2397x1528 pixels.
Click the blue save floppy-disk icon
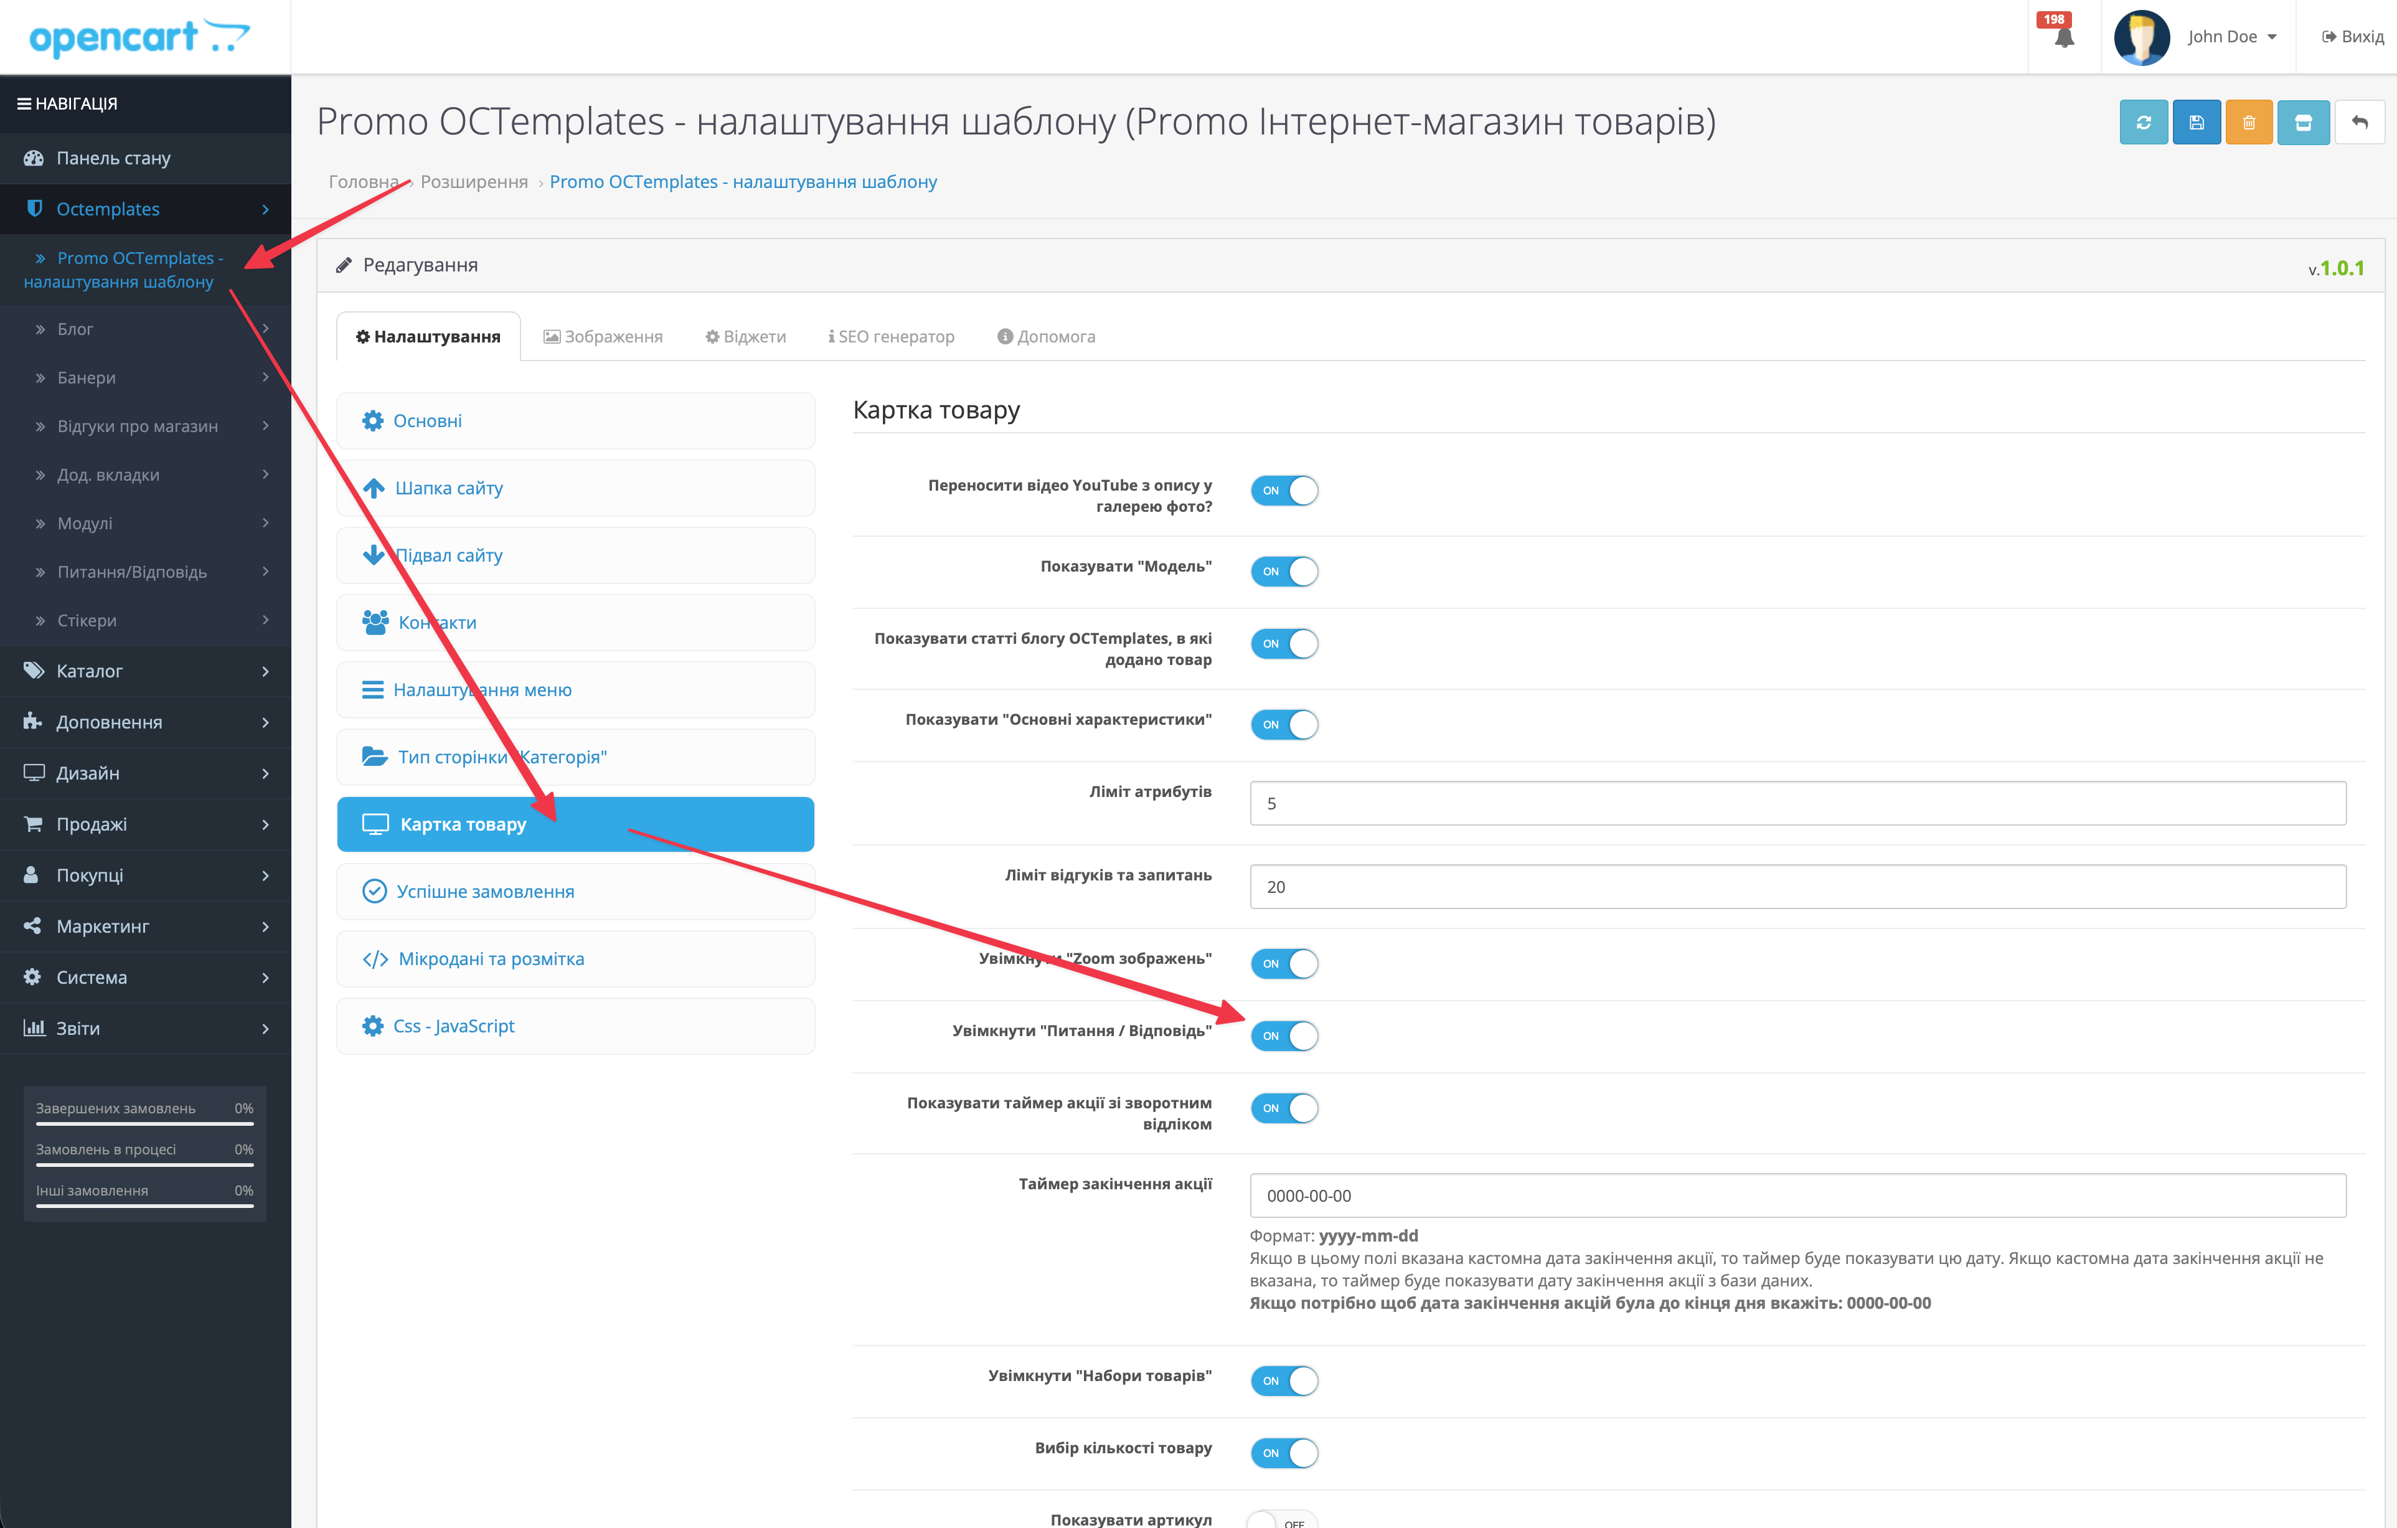pyautogui.click(x=2196, y=123)
